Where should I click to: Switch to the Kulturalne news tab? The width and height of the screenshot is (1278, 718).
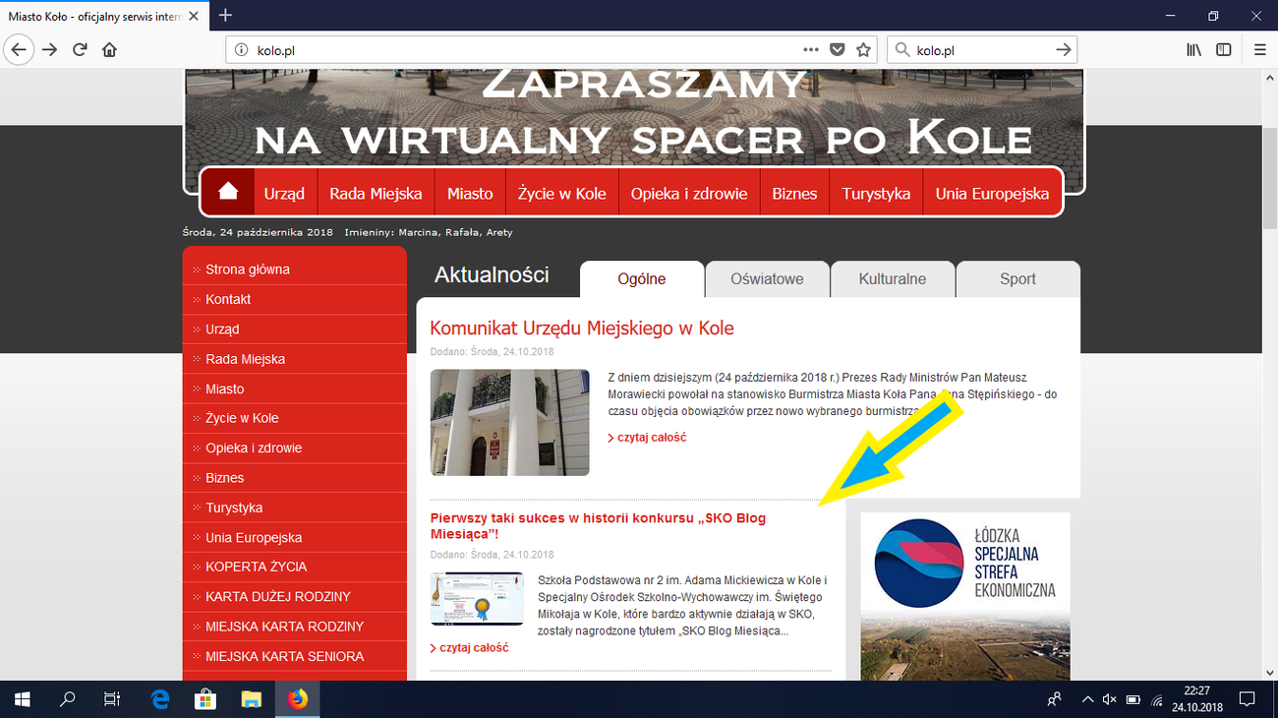coord(893,278)
